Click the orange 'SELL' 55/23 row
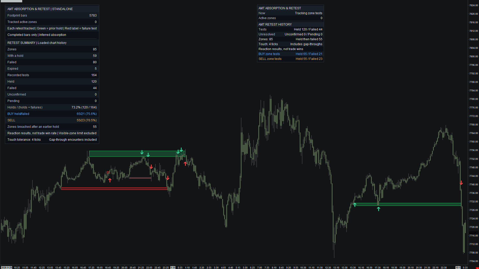The image size is (479, 269). pyautogui.click(x=52, y=120)
